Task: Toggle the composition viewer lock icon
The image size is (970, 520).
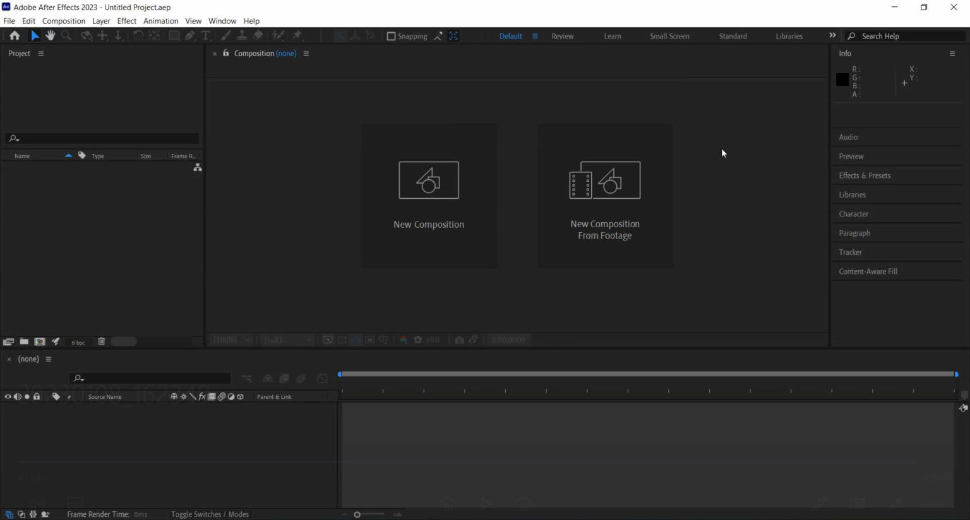Action: tap(225, 54)
